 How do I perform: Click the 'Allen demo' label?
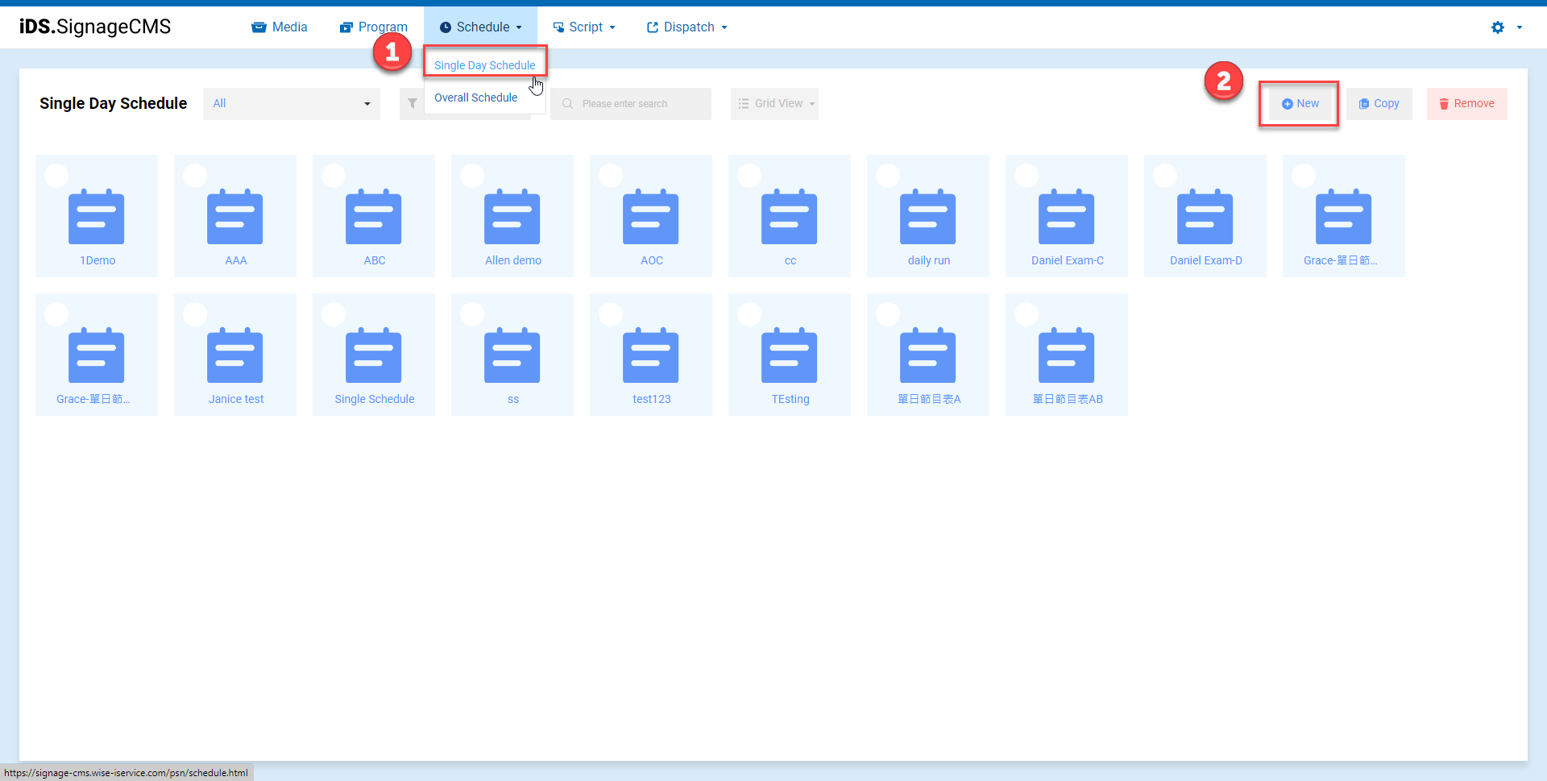513,260
